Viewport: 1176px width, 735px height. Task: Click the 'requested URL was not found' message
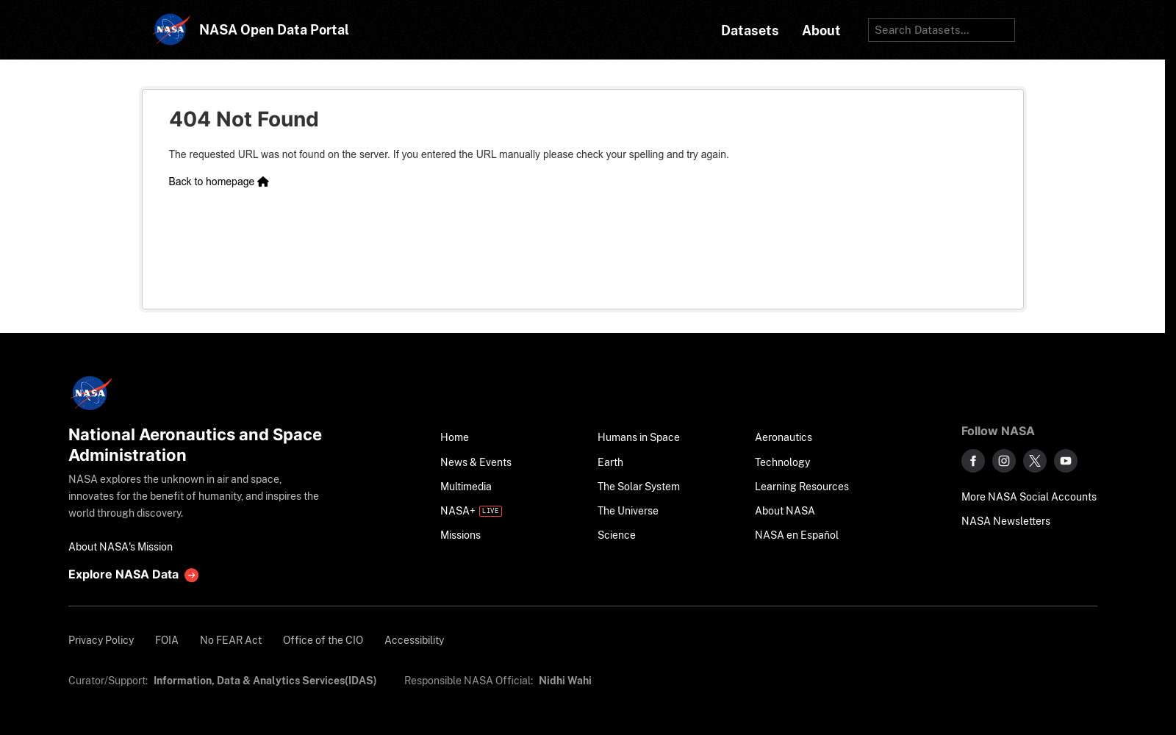(449, 154)
